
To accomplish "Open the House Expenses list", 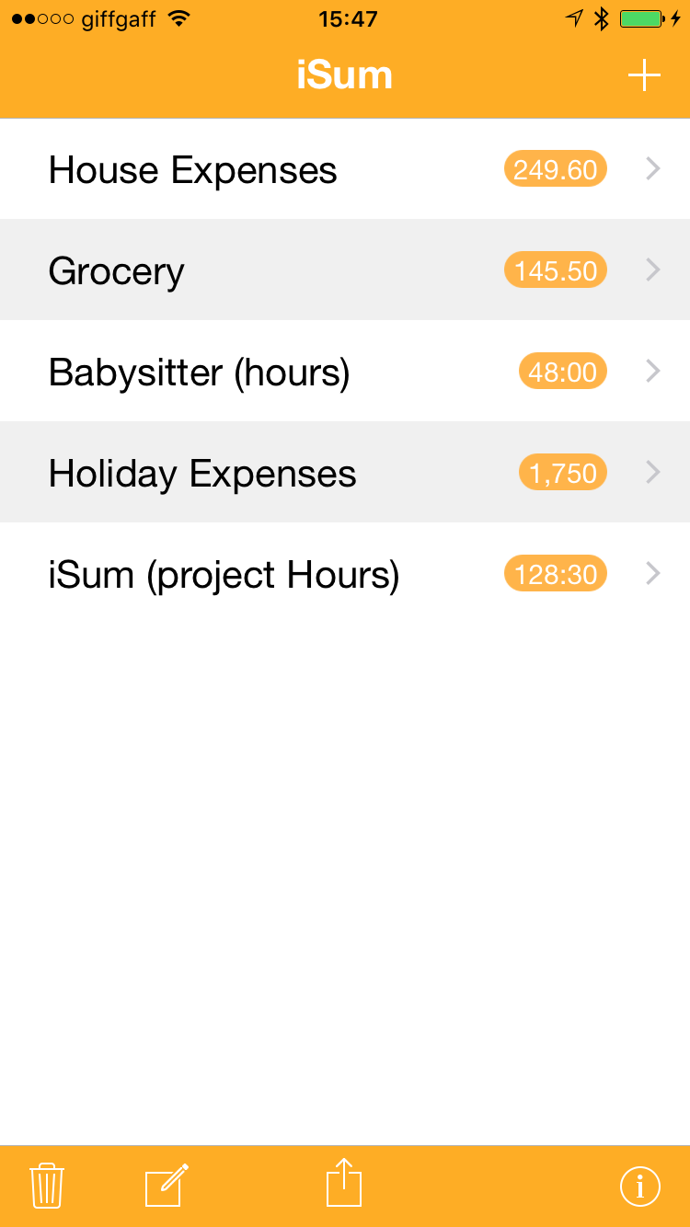I will tap(193, 170).
